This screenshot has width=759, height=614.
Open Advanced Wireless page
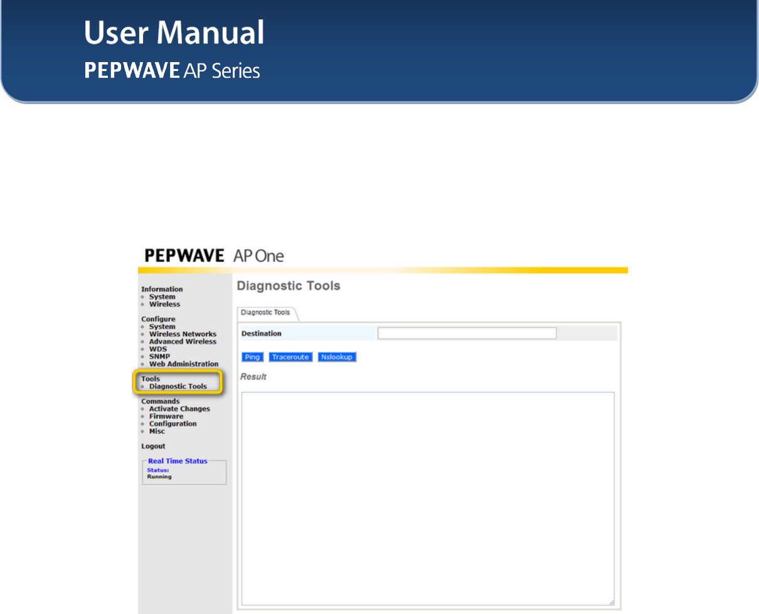tap(183, 342)
